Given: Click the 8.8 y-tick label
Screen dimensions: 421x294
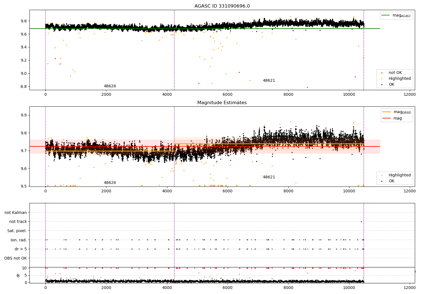Looking at the screenshot, I should (x=24, y=87).
